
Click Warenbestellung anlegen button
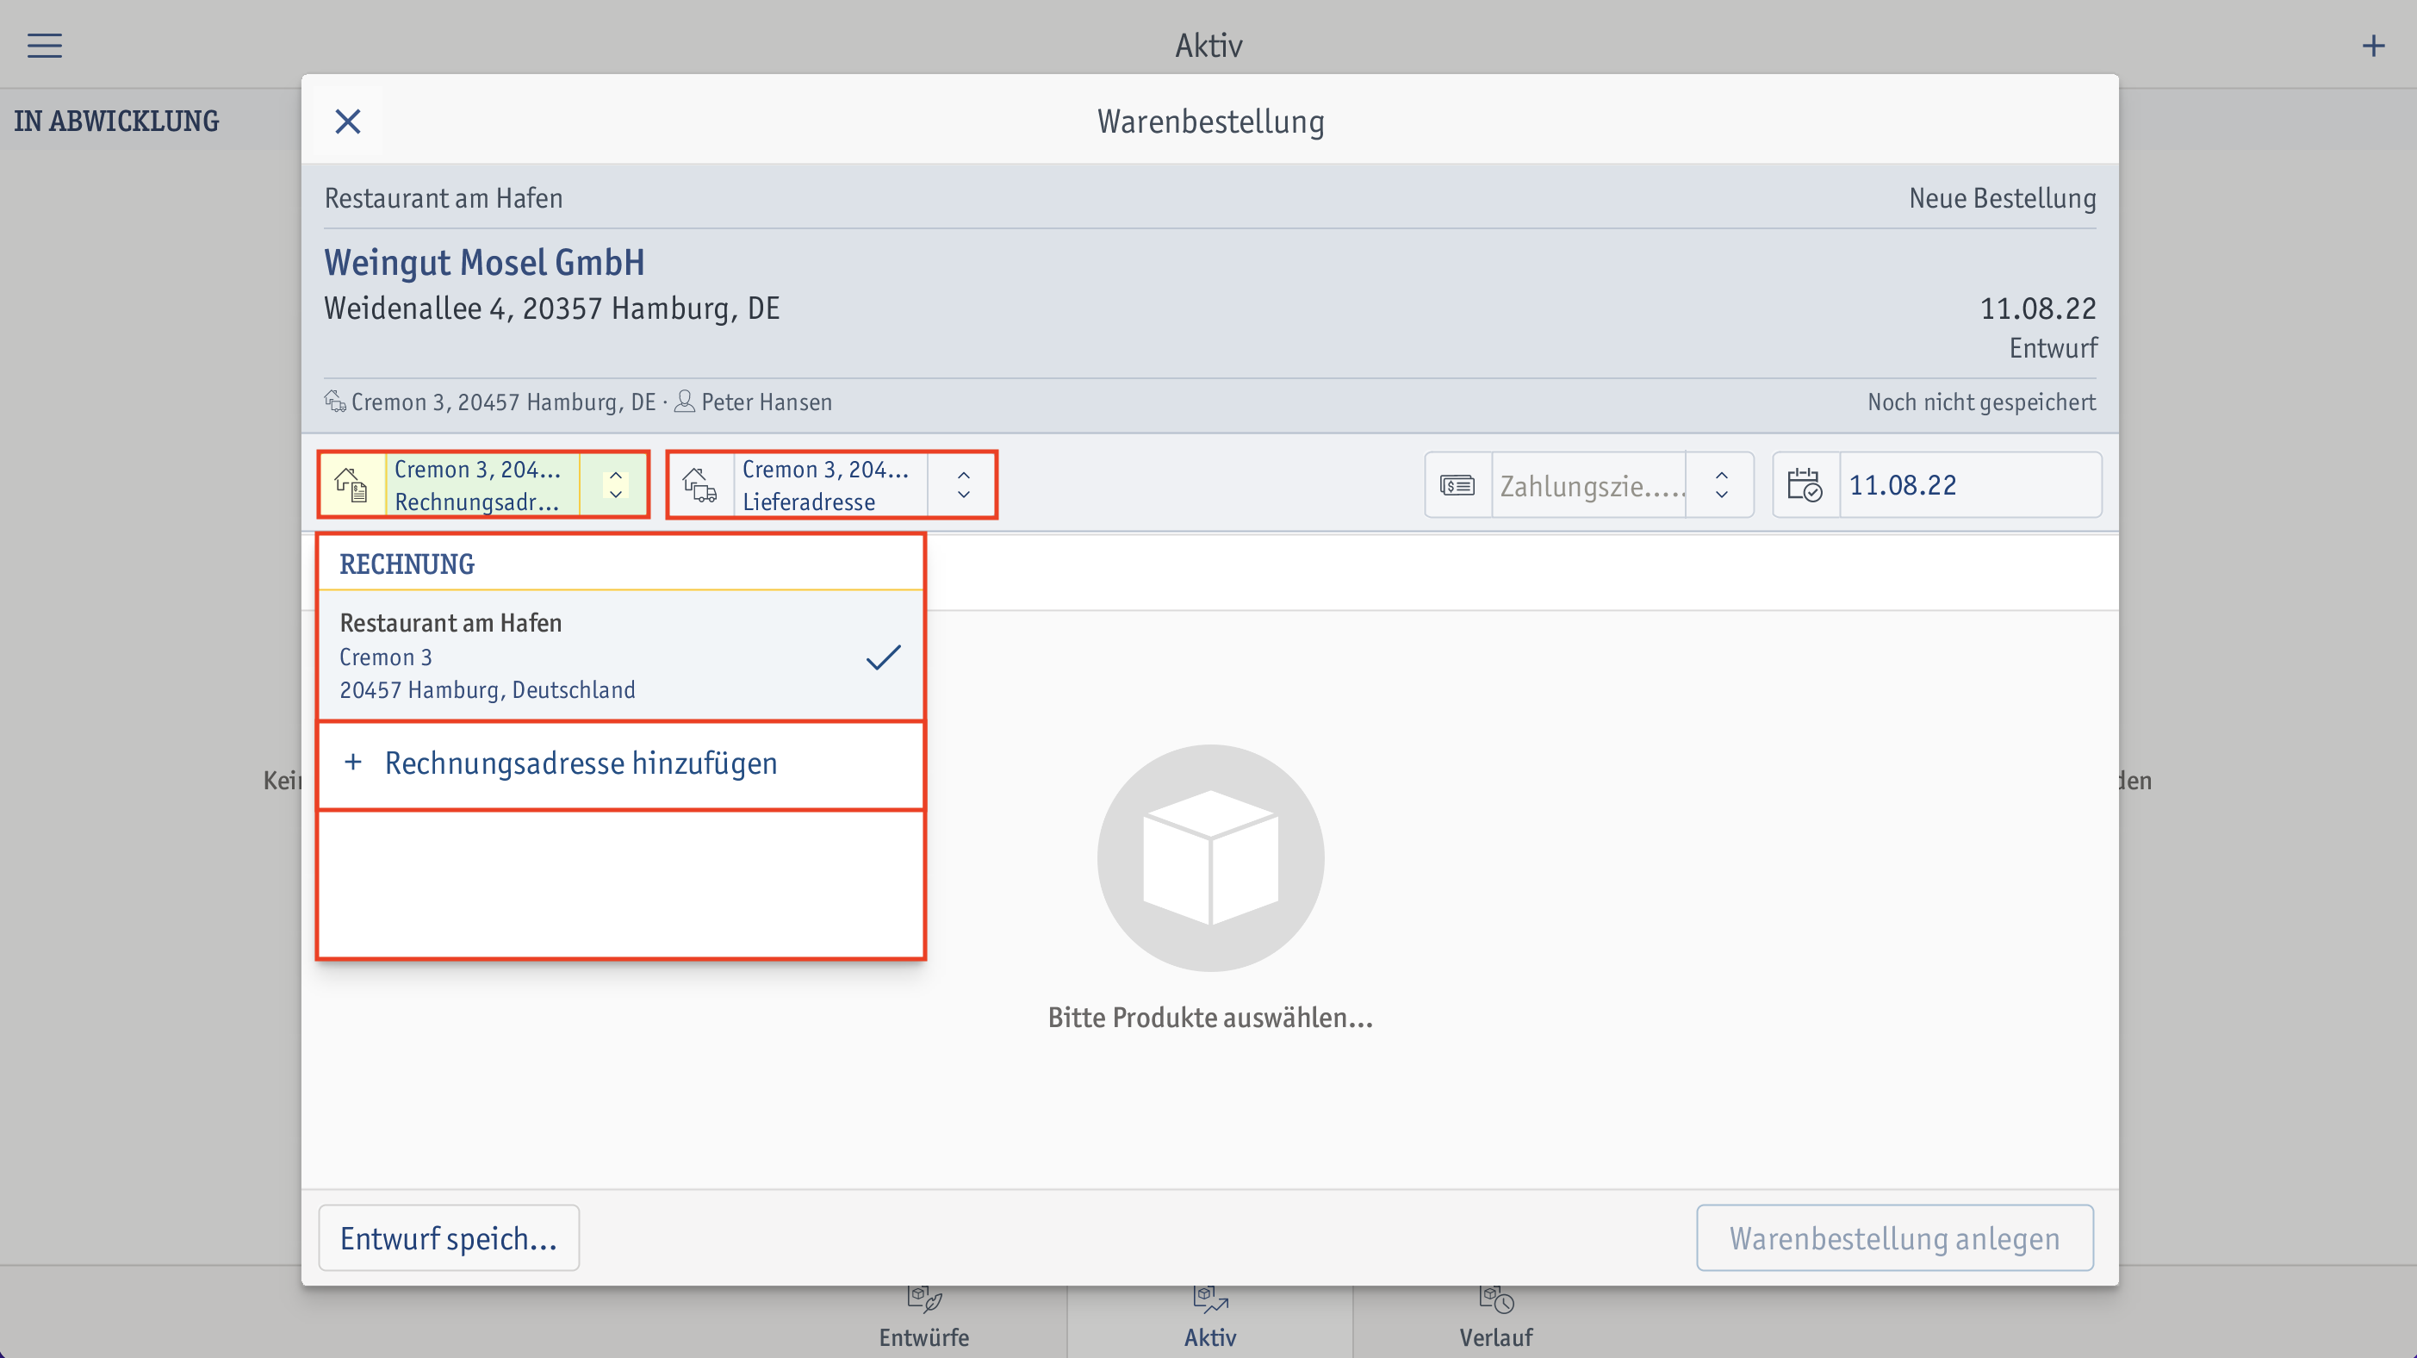1894,1238
